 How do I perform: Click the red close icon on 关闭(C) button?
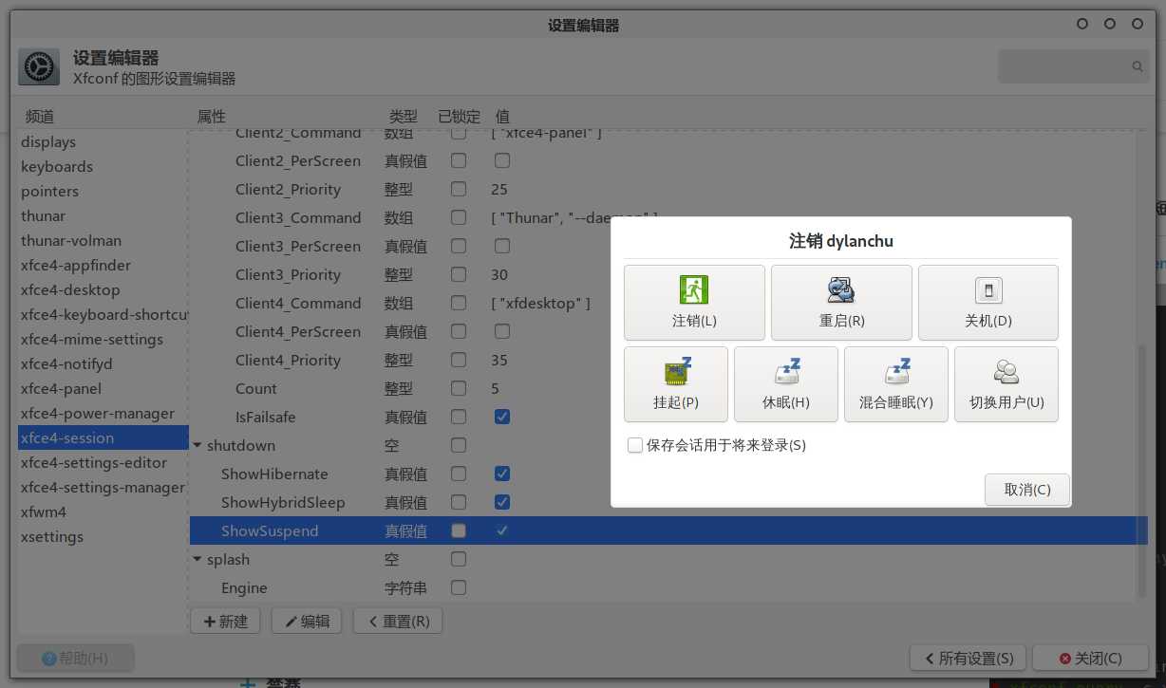click(x=1065, y=658)
